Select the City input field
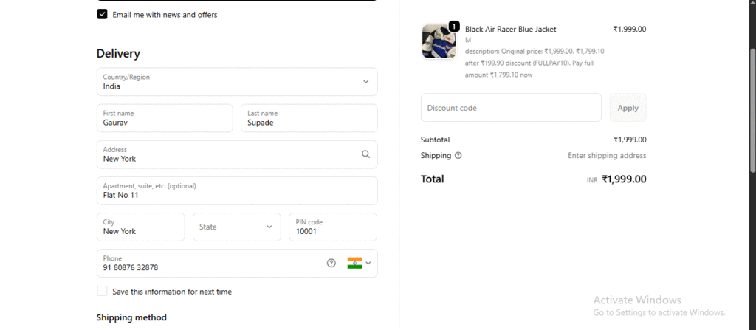Screen dimensions: 756x330 pos(140,227)
